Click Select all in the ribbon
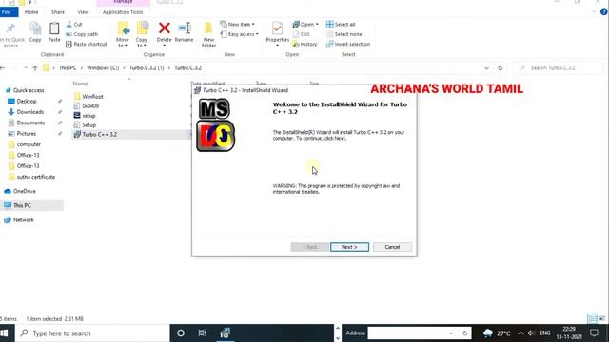 [341, 25]
